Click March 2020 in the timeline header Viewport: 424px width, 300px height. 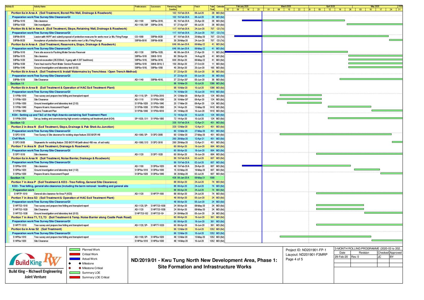(x=286, y=6)
